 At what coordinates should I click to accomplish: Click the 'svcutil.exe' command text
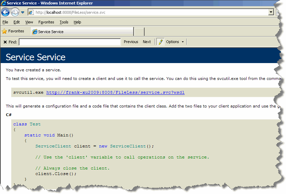[28, 92]
